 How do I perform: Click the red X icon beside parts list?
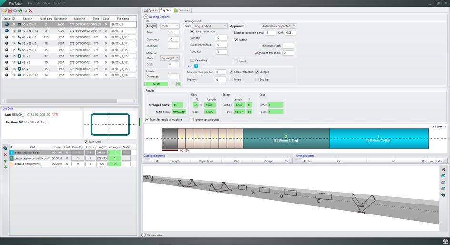5,155
